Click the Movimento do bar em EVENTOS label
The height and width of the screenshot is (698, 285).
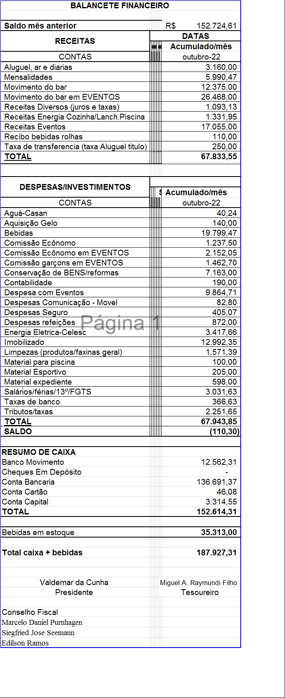(x=62, y=97)
